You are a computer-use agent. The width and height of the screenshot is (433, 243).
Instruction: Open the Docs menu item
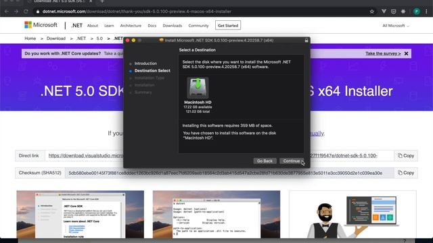(152, 26)
